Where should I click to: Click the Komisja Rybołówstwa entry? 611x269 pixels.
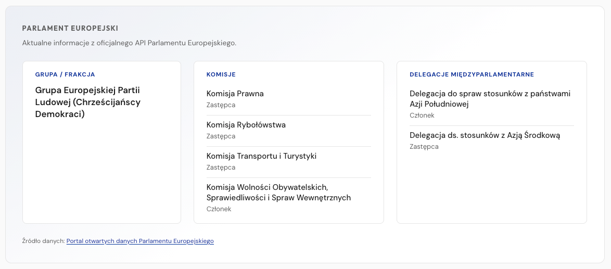point(246,124)
